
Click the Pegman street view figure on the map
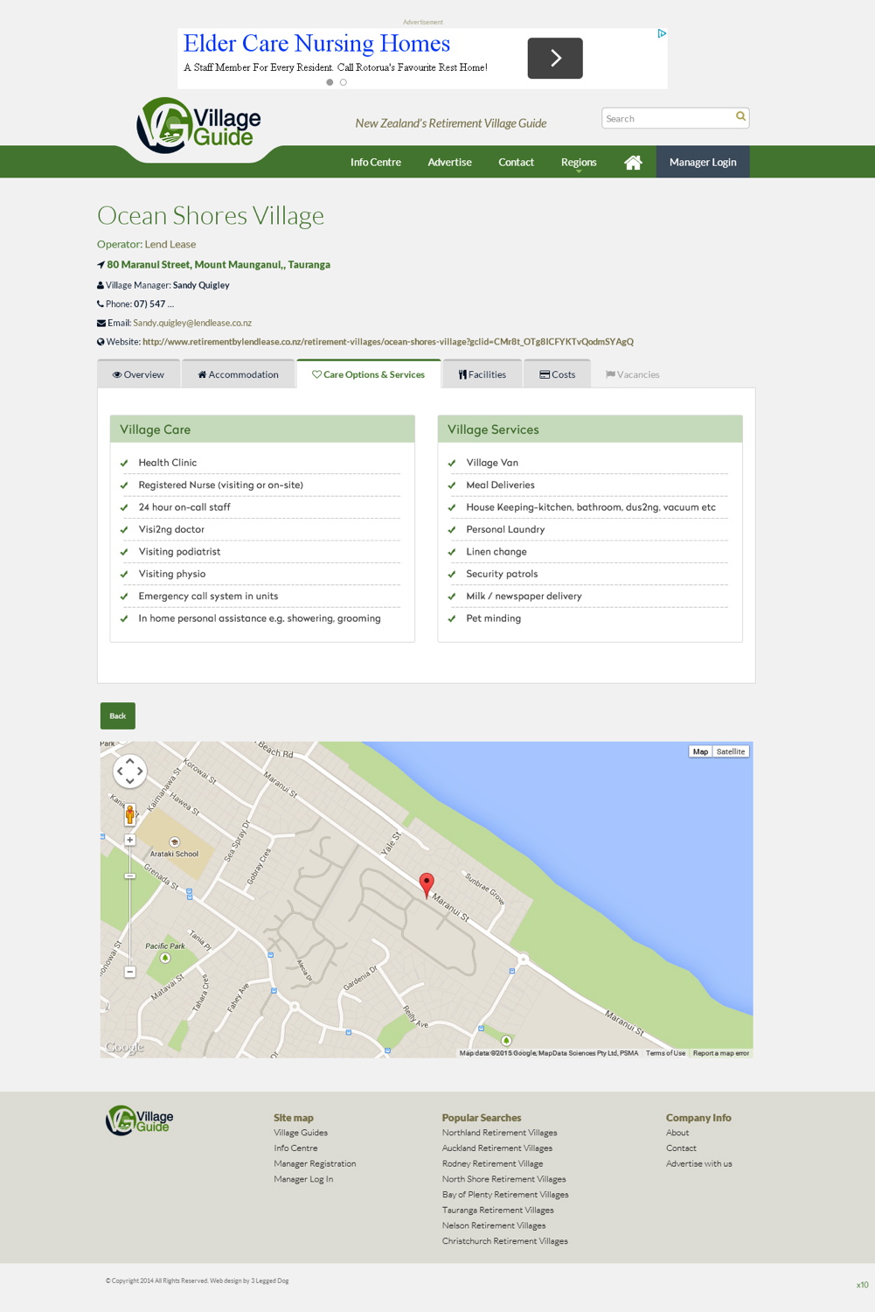pyautogui.click(x=129, y=813)
